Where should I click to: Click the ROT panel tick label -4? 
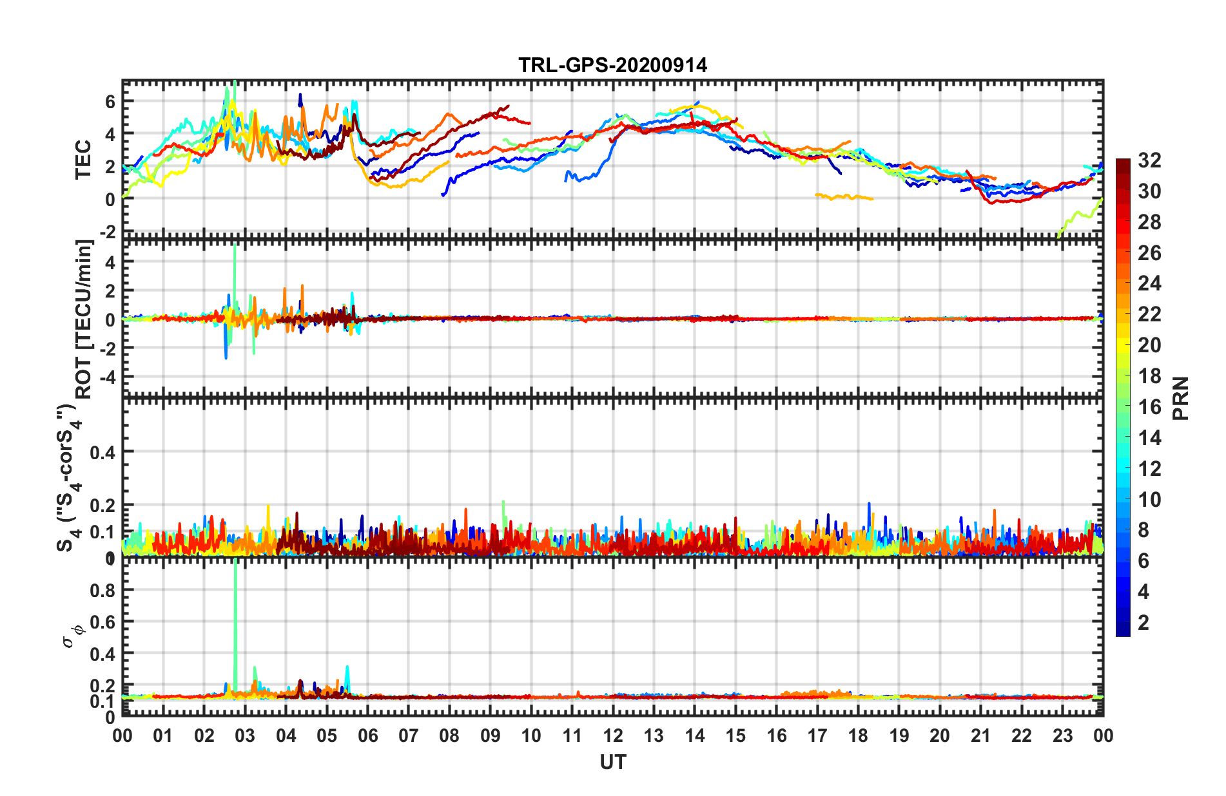[x=107, y=376]
